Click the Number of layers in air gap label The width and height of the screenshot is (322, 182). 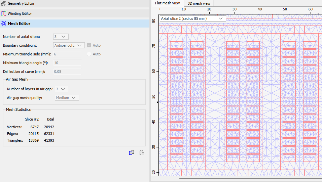point(30,89)
